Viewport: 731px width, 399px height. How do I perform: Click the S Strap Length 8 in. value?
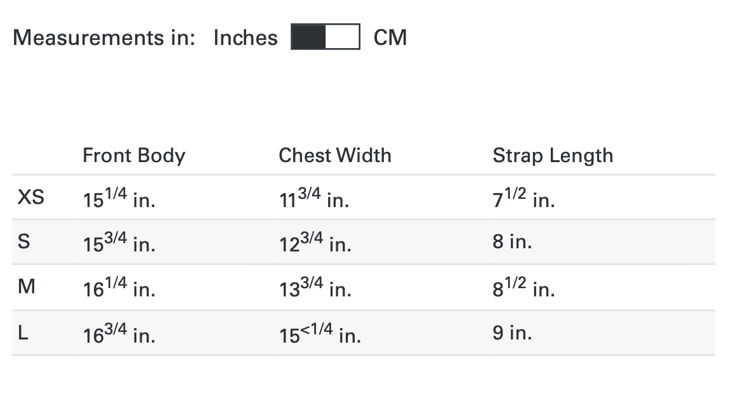512,242
